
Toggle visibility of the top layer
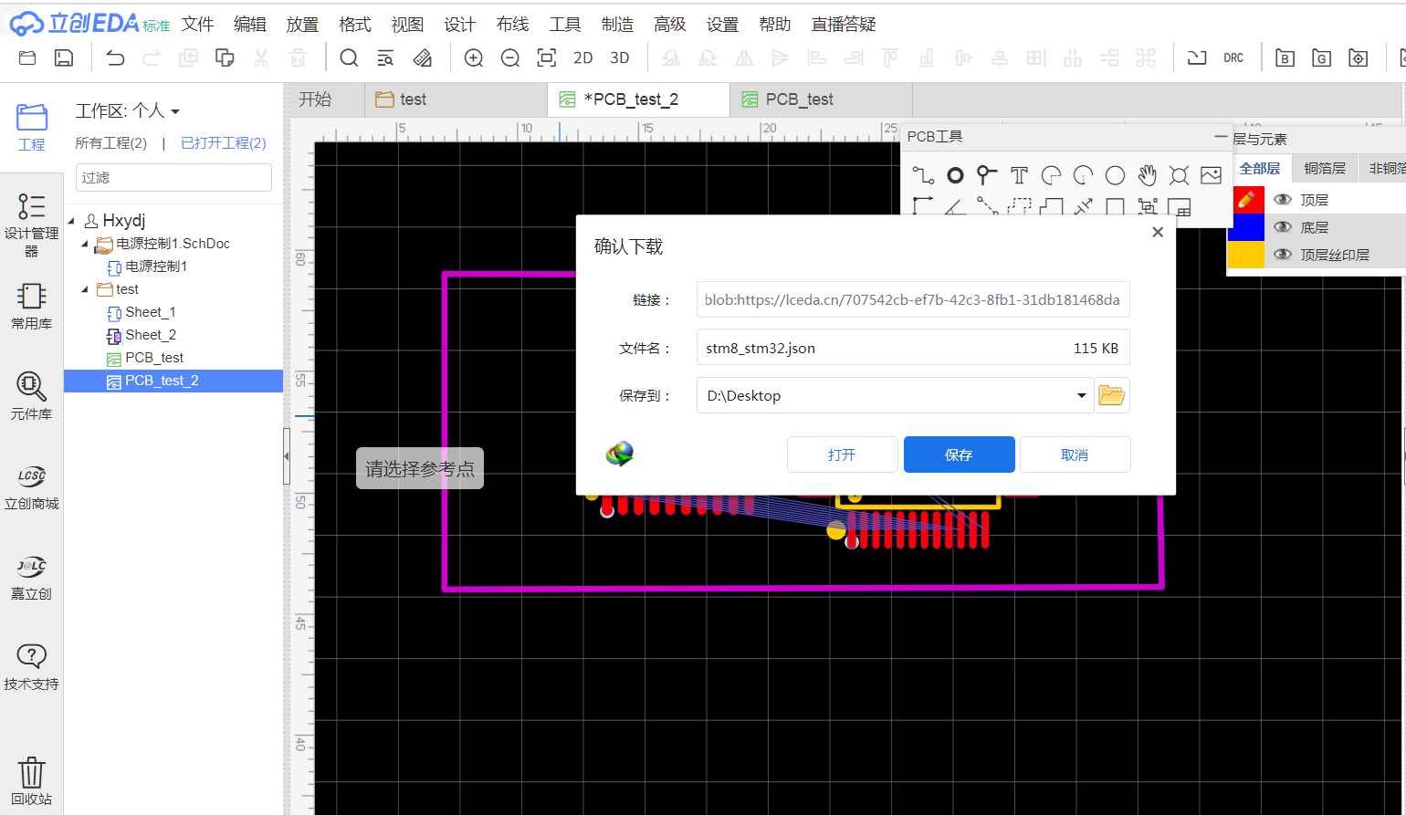click(1283, 200)
